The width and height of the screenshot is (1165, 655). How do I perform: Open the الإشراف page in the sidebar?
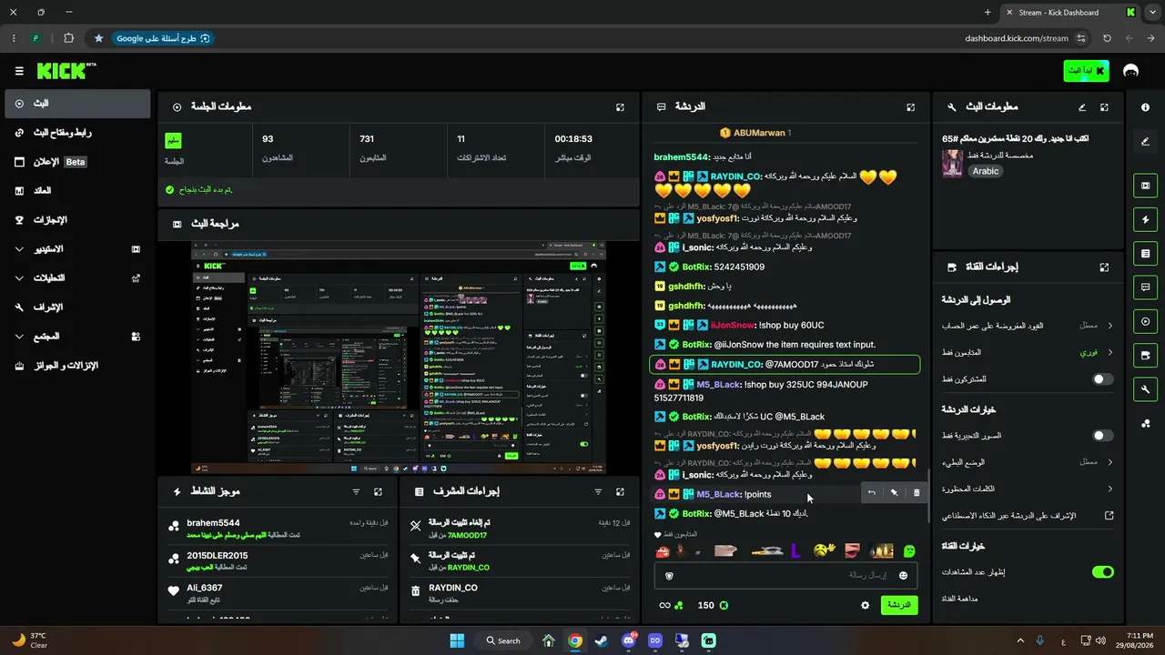coord(77,307)
